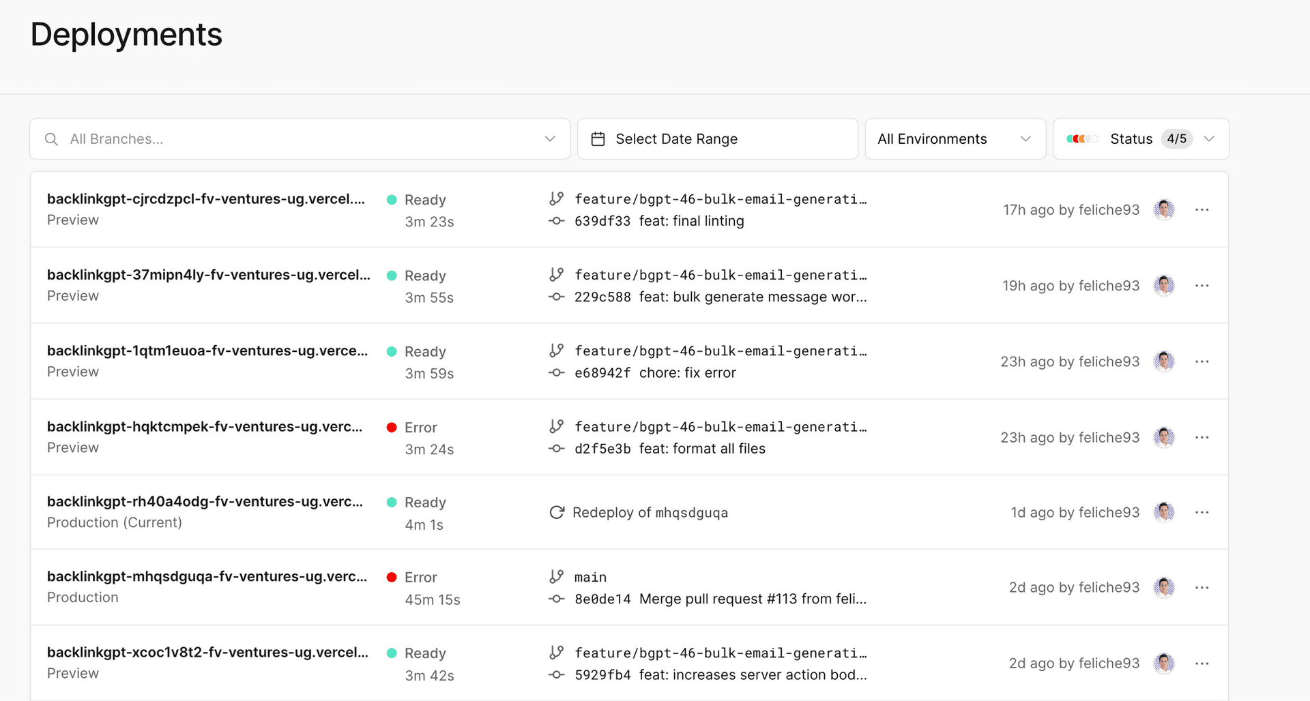
Task: Click the redeploy arrow icon on the Production row
Action: click(557, 512)
